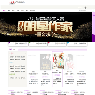Image resolution: width=95 pixels, height=95 pixels.
Task: Open the 老婆 pink book cover
Action: tap(70, 62)
